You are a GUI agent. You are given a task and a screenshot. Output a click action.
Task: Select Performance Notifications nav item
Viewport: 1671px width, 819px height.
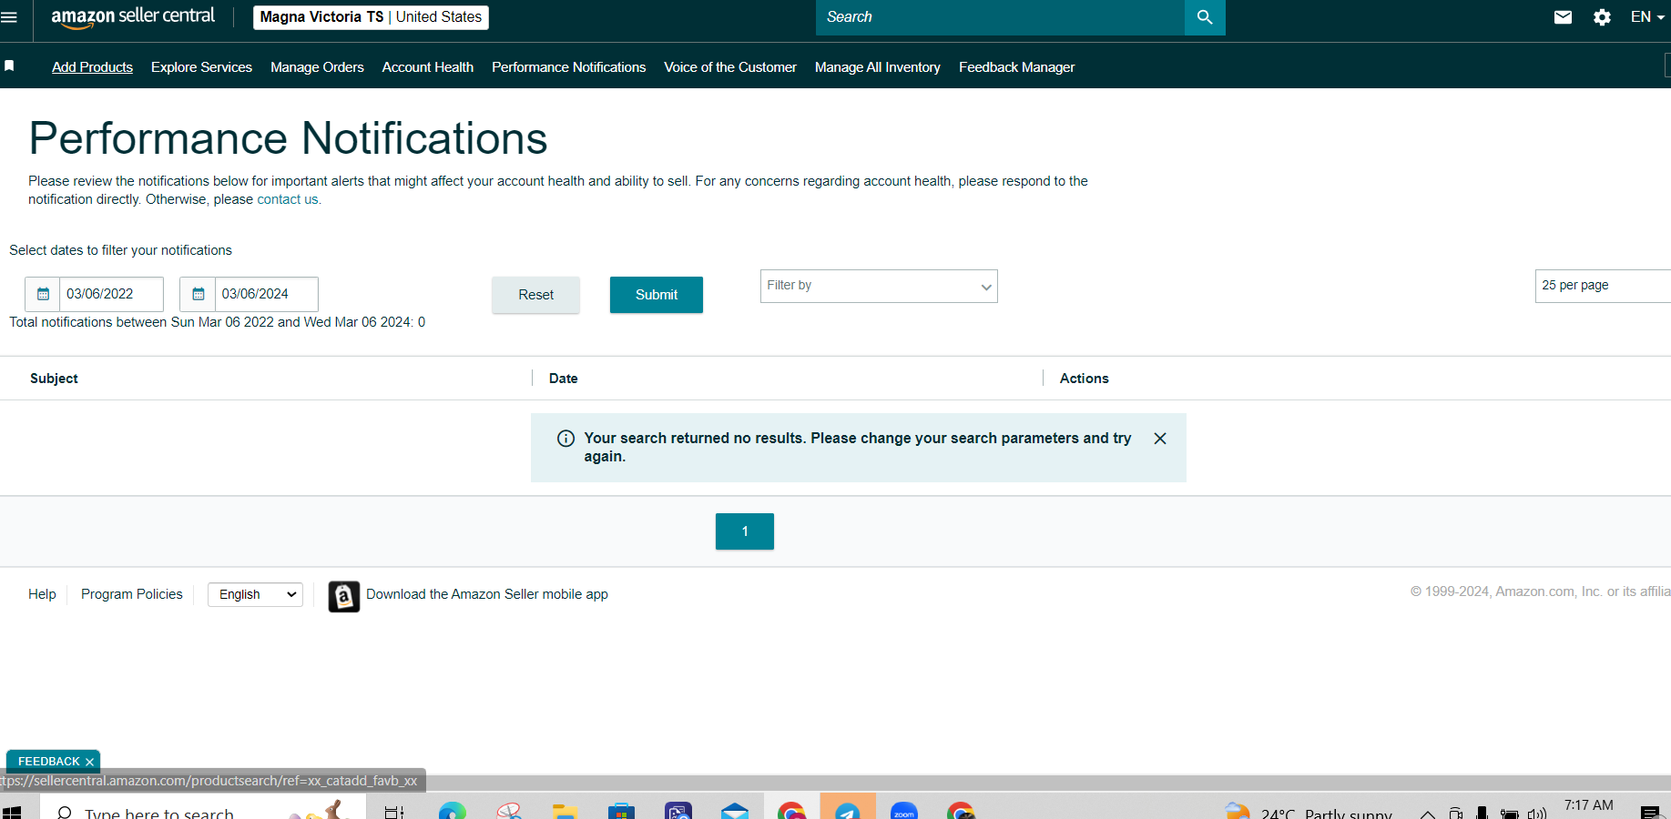point(569,67)
